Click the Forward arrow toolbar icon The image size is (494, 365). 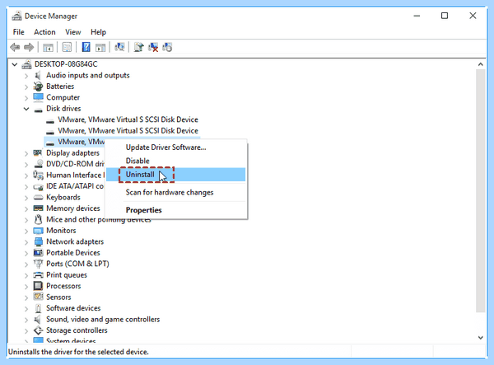click(29, 48)
